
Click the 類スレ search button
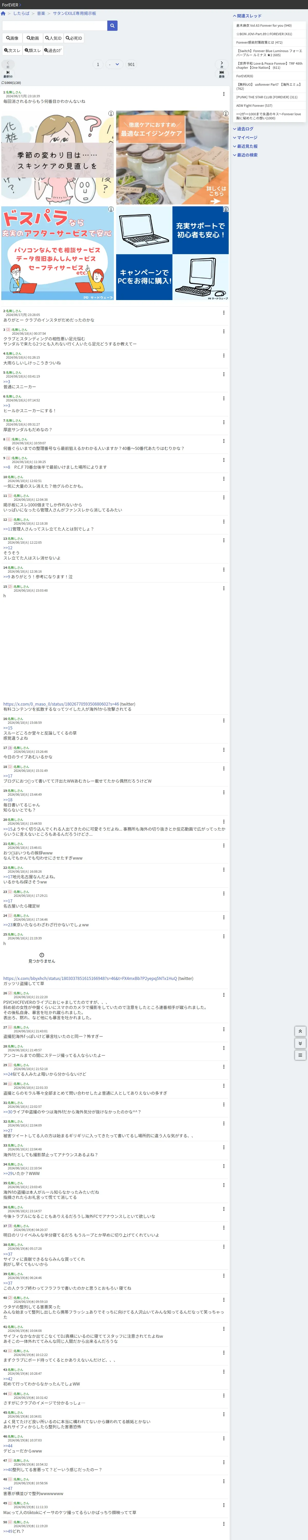click(32, 51)
